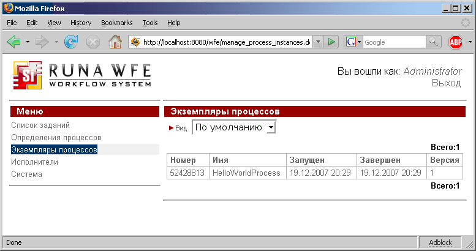Click the 'HelloWorldProcess' name cell

click(x=246, y=173)
